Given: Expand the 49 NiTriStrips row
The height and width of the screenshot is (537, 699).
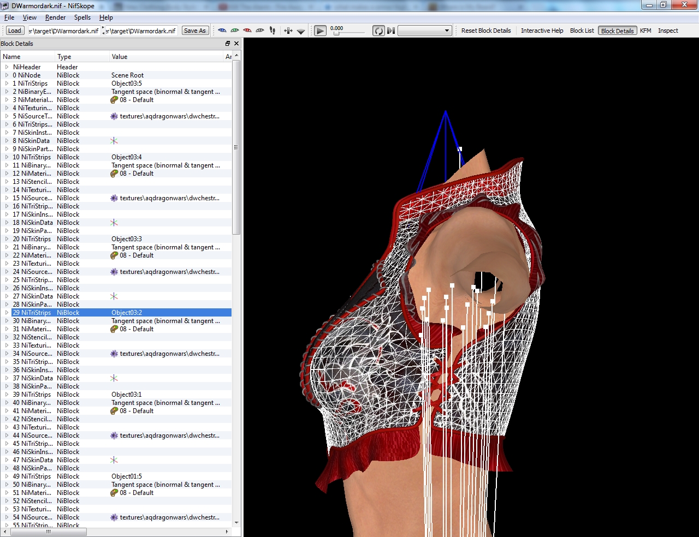Looking at the screenshot, I should pyautogui.click(x=7, y=476).
